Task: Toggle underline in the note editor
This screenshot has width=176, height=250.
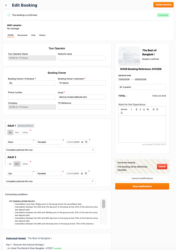Action: (144, 109)
